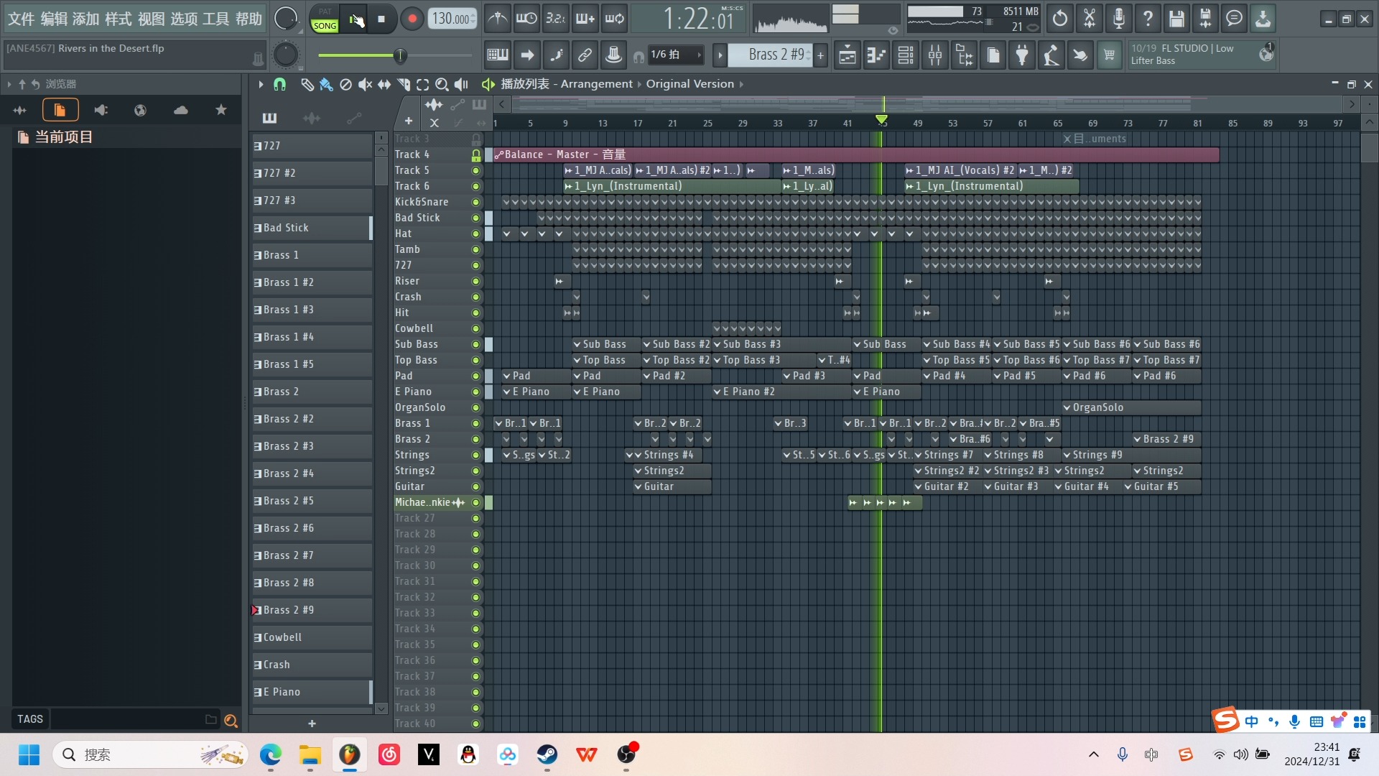Open the piano roll view icon
This screenshot has width=1379, height=776.
click(x=876, y=55)
